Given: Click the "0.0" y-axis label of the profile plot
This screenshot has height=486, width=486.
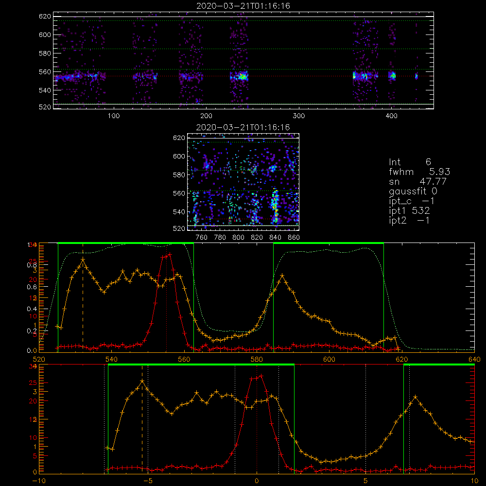Looking at the screenshot, I should click(x=32, y=351).
